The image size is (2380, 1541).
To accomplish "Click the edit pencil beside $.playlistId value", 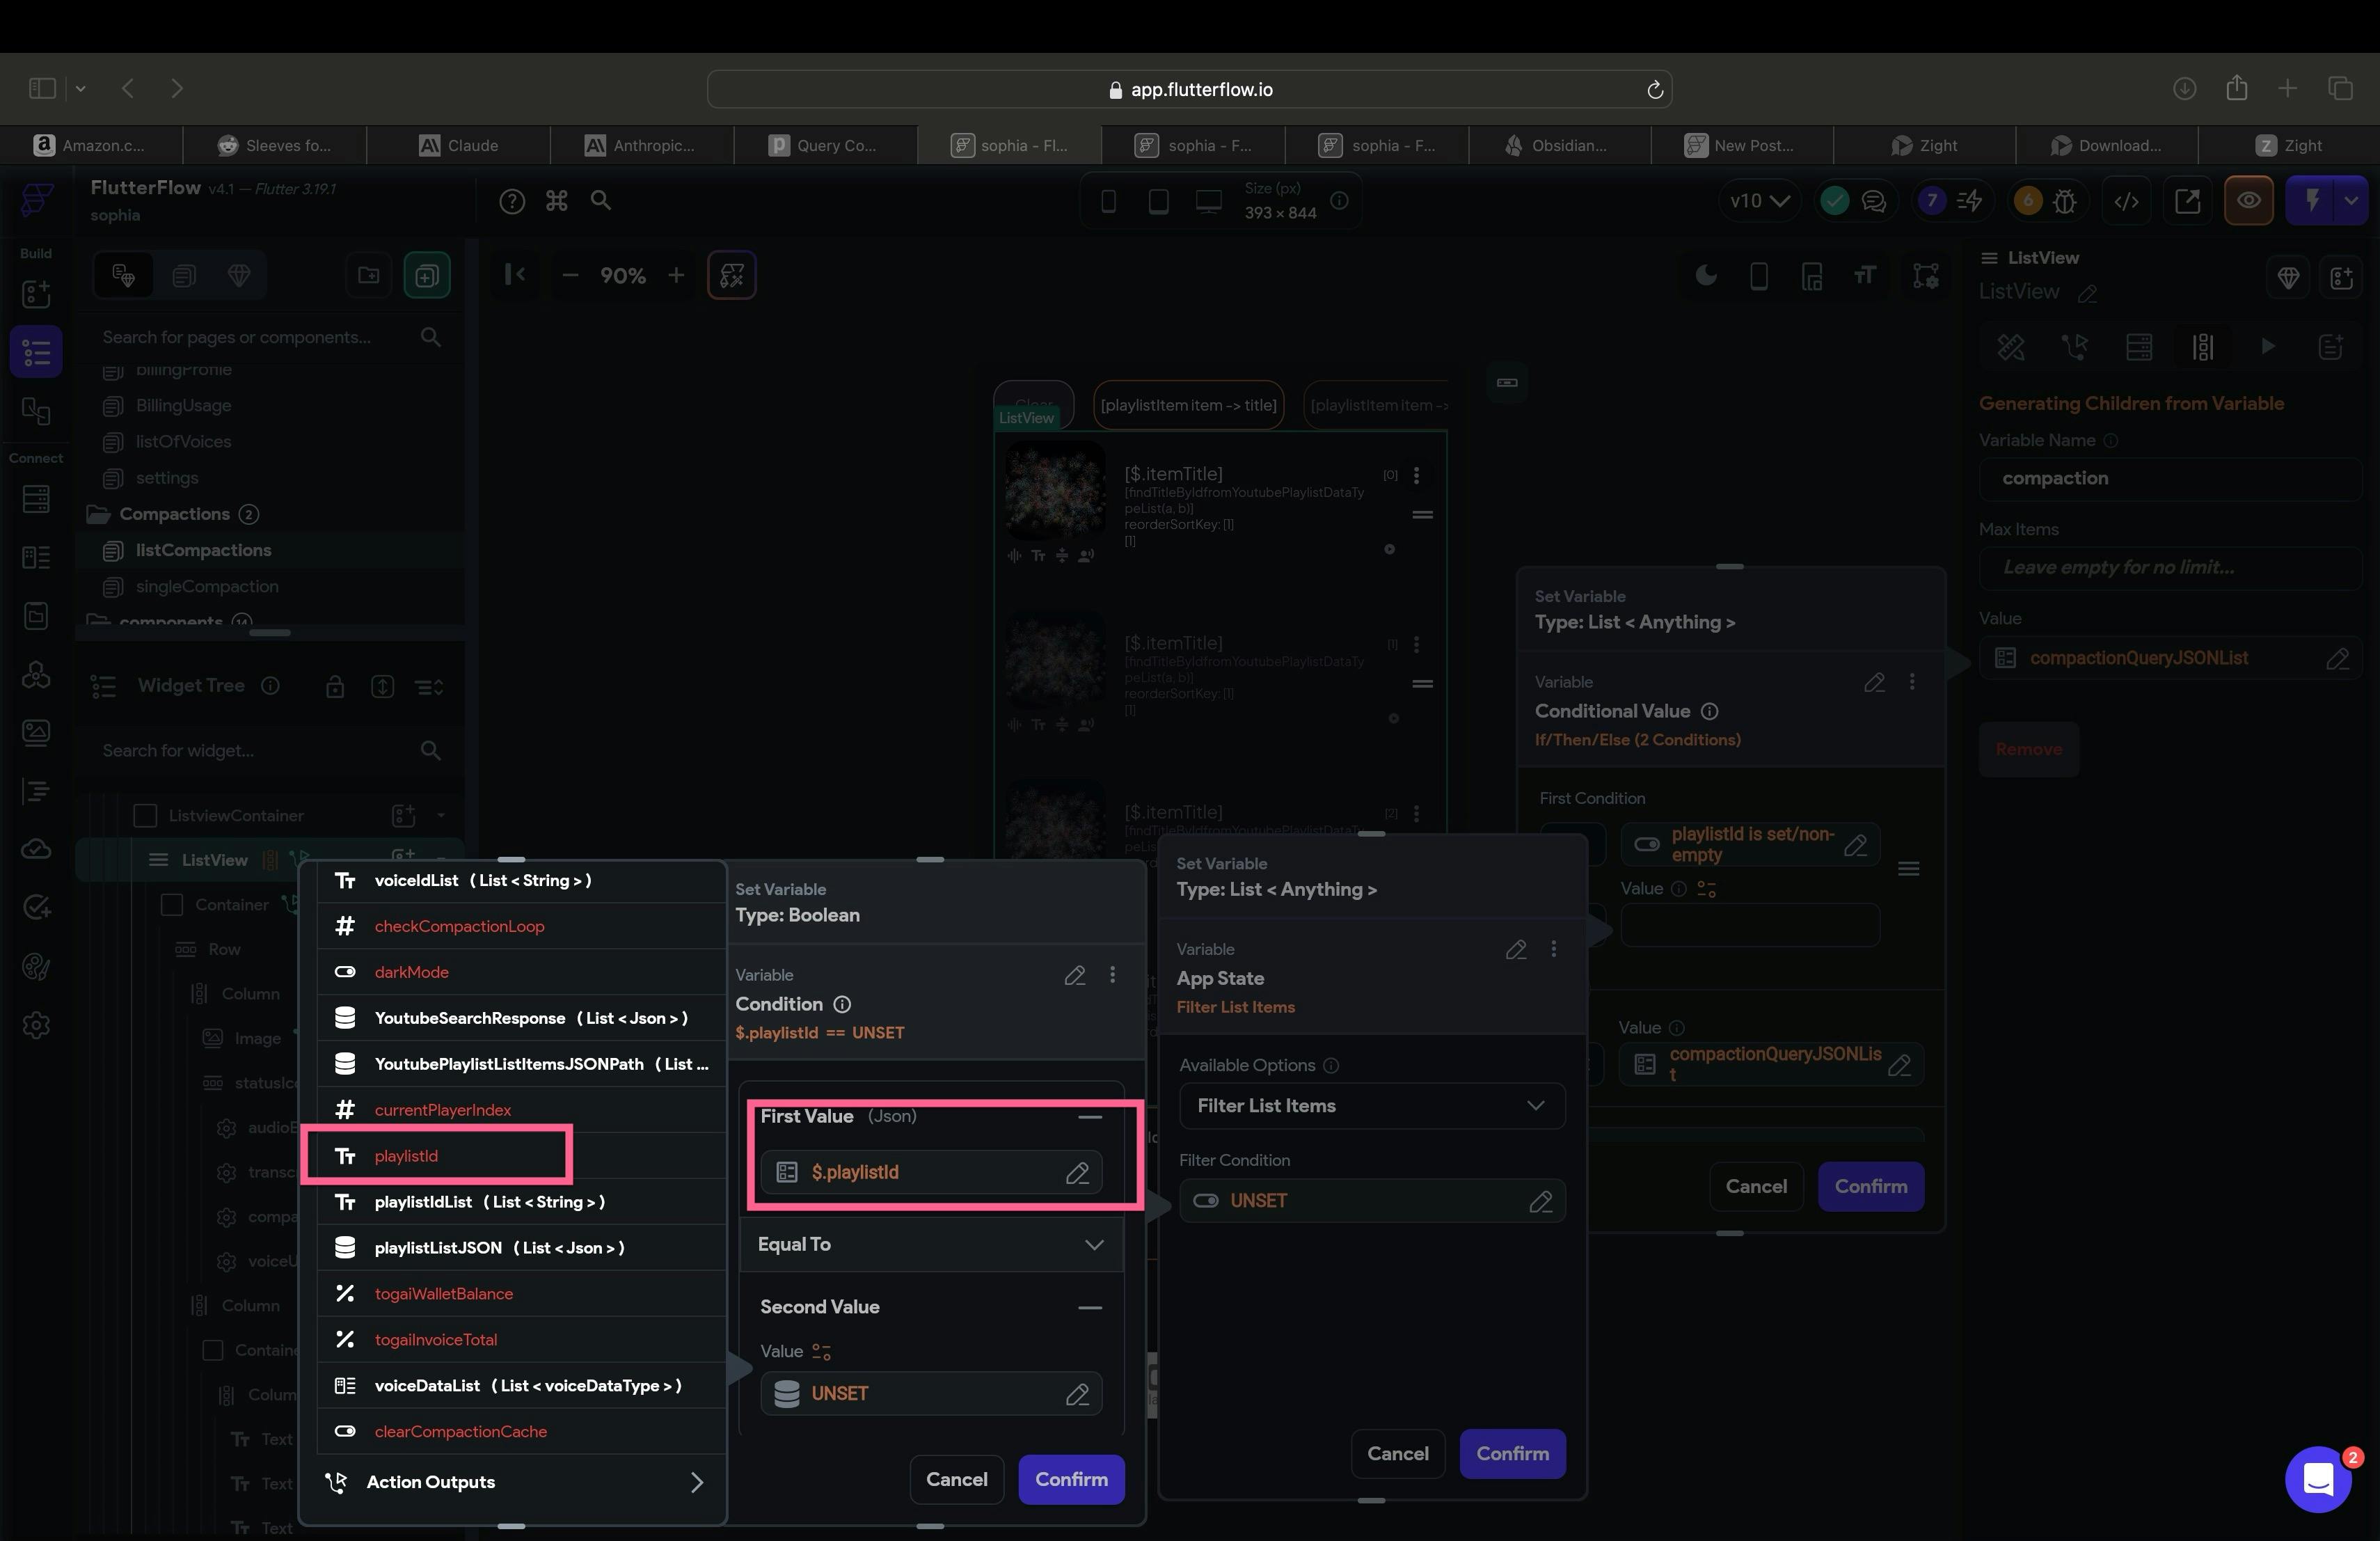I will pos(1076,1172).
